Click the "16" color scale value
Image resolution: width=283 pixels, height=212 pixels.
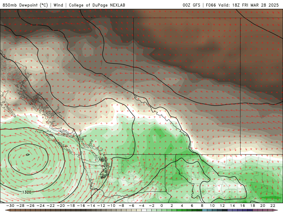tap(243, 206)
